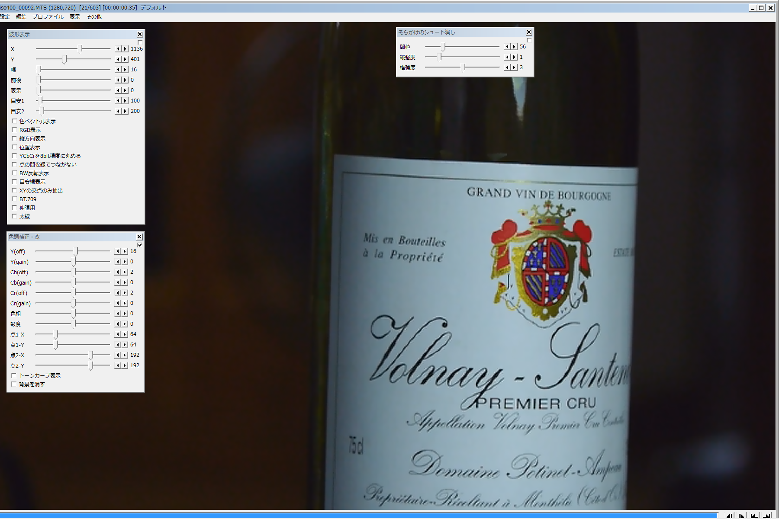Disable the 色調補正・改 filter enable checkbox
Image resolution: width=779 pixels, height=519 pixels.
click(140, 245)
